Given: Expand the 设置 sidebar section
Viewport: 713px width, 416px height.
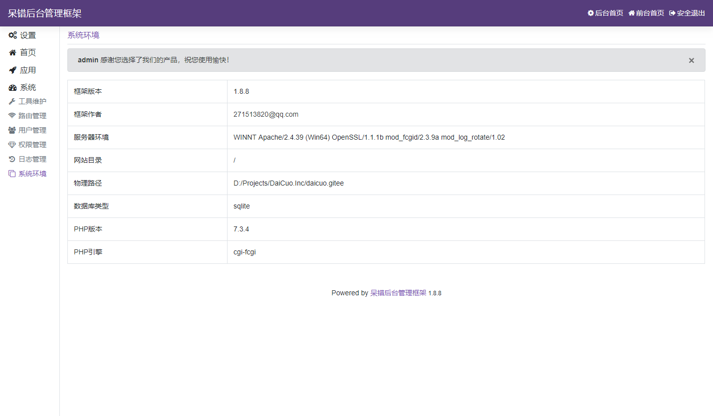Looking at the screenshot, I should click(x=28, y=35).
